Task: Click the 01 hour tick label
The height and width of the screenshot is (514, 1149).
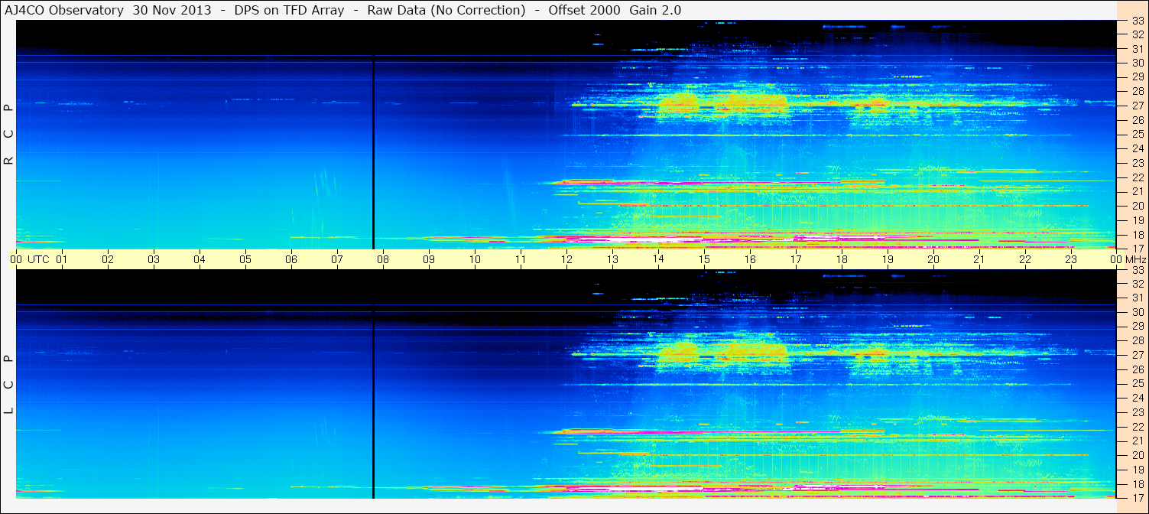Action: point(62,259)
